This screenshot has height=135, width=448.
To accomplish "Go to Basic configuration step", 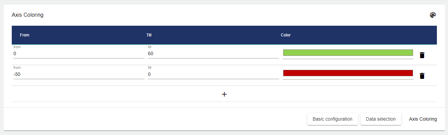I will click(x=332, y=119).
